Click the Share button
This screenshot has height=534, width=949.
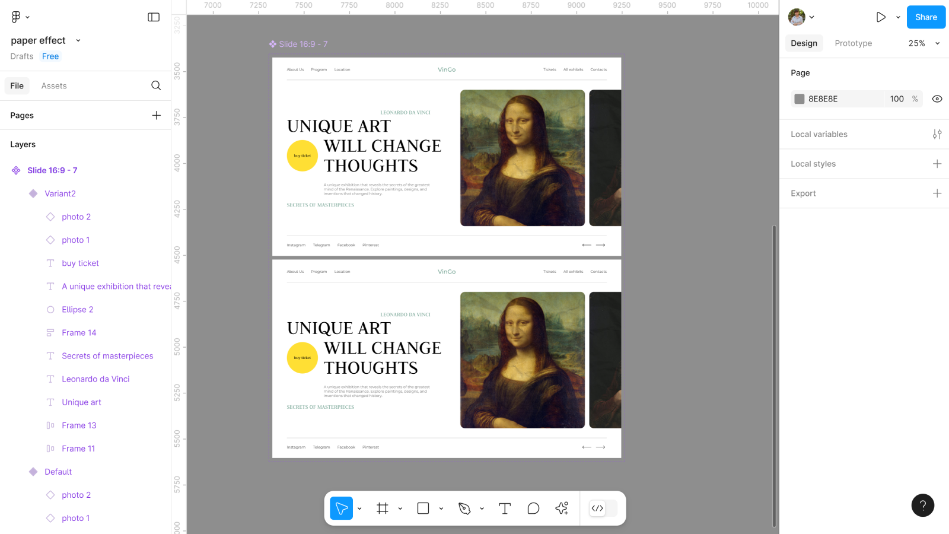pos(925,17)
